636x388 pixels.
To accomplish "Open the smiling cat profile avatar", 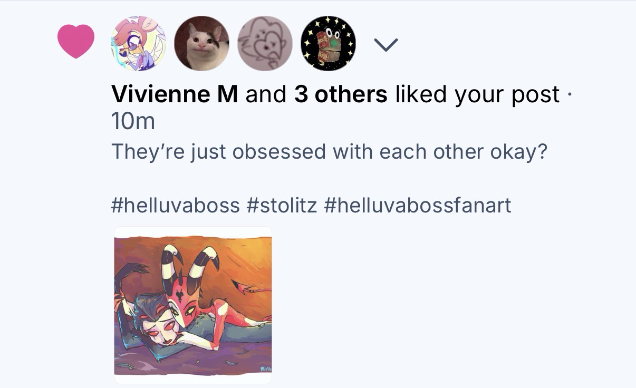I will [x=201, y=43].
